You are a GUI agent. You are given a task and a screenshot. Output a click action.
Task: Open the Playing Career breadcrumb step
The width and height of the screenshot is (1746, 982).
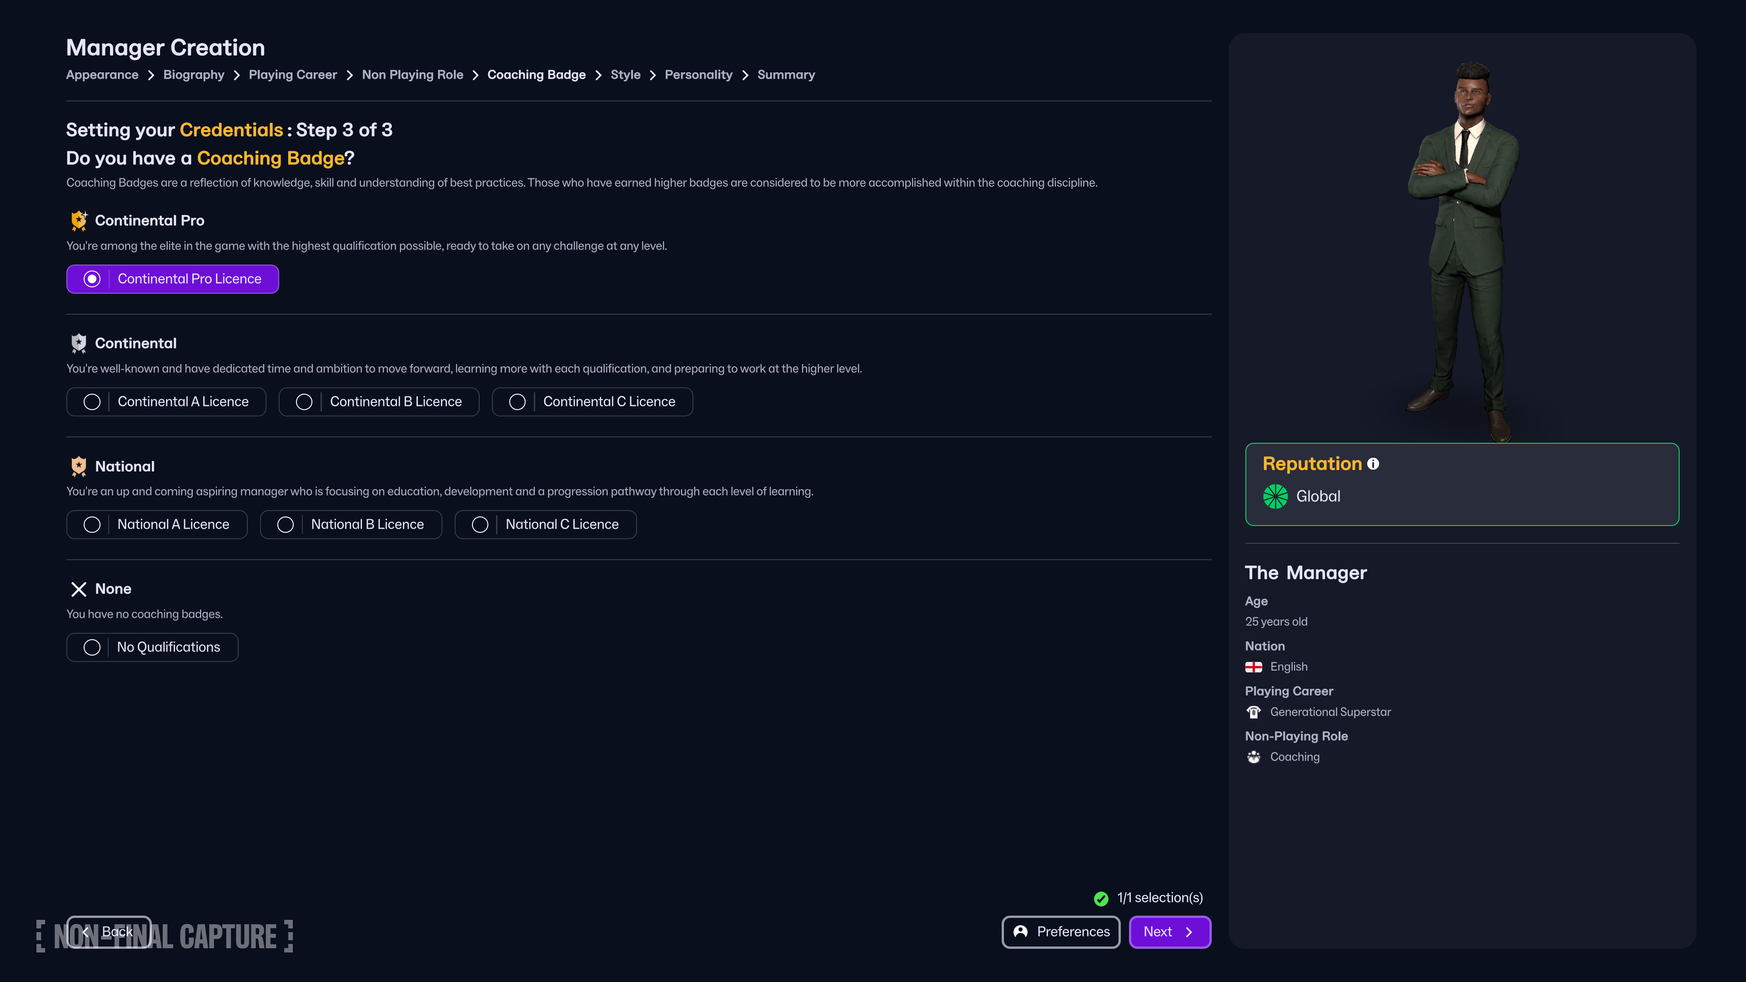point(292,75)
